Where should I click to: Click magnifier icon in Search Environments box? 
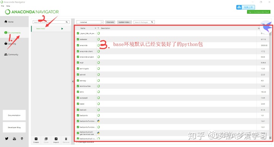point(67,22)
